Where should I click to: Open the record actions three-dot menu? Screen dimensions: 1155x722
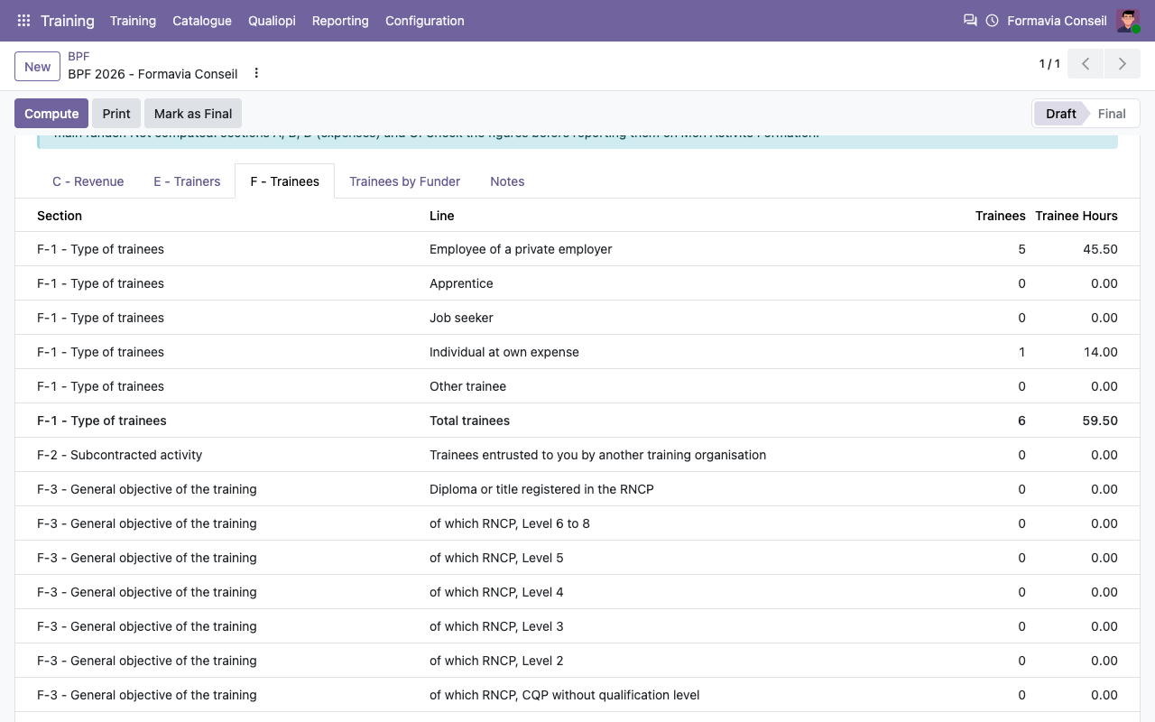pos(256,73)
